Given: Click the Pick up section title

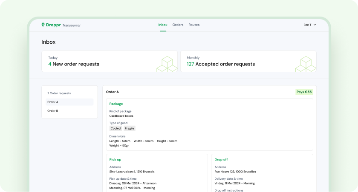Looking at the screenshot, I should [x=115, y=159].
